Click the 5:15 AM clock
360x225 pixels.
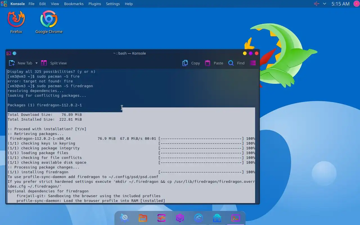(340, 4)
